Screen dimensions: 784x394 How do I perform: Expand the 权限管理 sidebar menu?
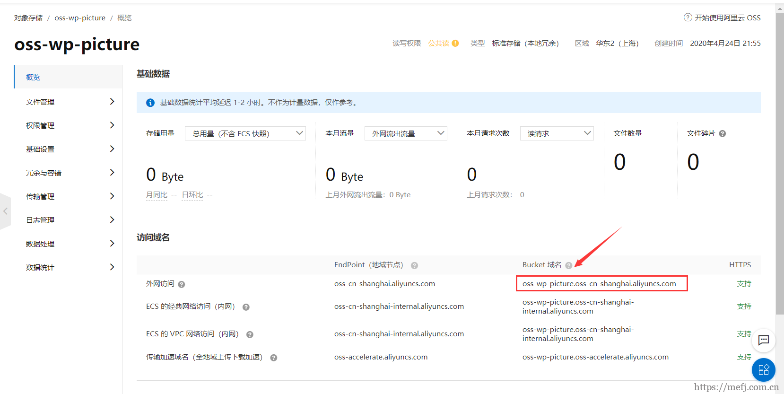(x=68, y=125)
